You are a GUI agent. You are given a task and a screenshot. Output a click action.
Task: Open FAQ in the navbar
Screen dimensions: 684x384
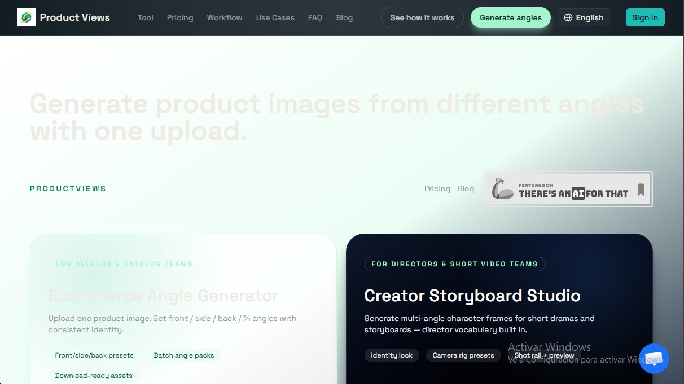click(x=315, y=17)
